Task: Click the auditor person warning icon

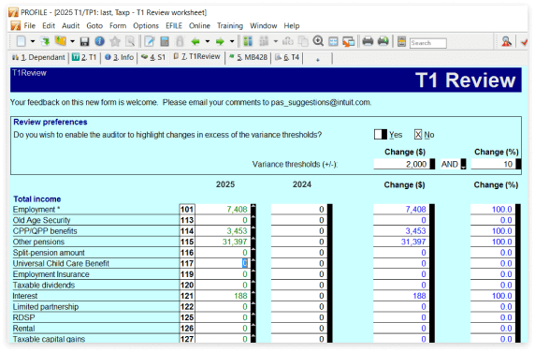Action: (506, 41)
